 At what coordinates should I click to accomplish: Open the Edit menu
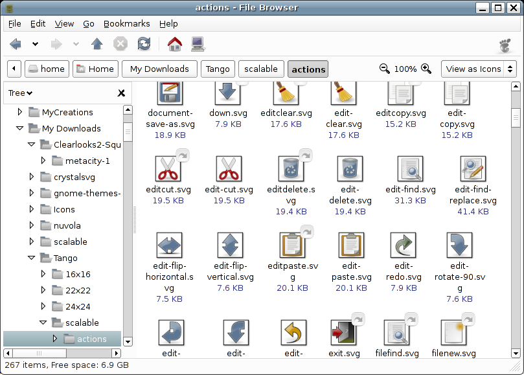click(x=38, y=24)
